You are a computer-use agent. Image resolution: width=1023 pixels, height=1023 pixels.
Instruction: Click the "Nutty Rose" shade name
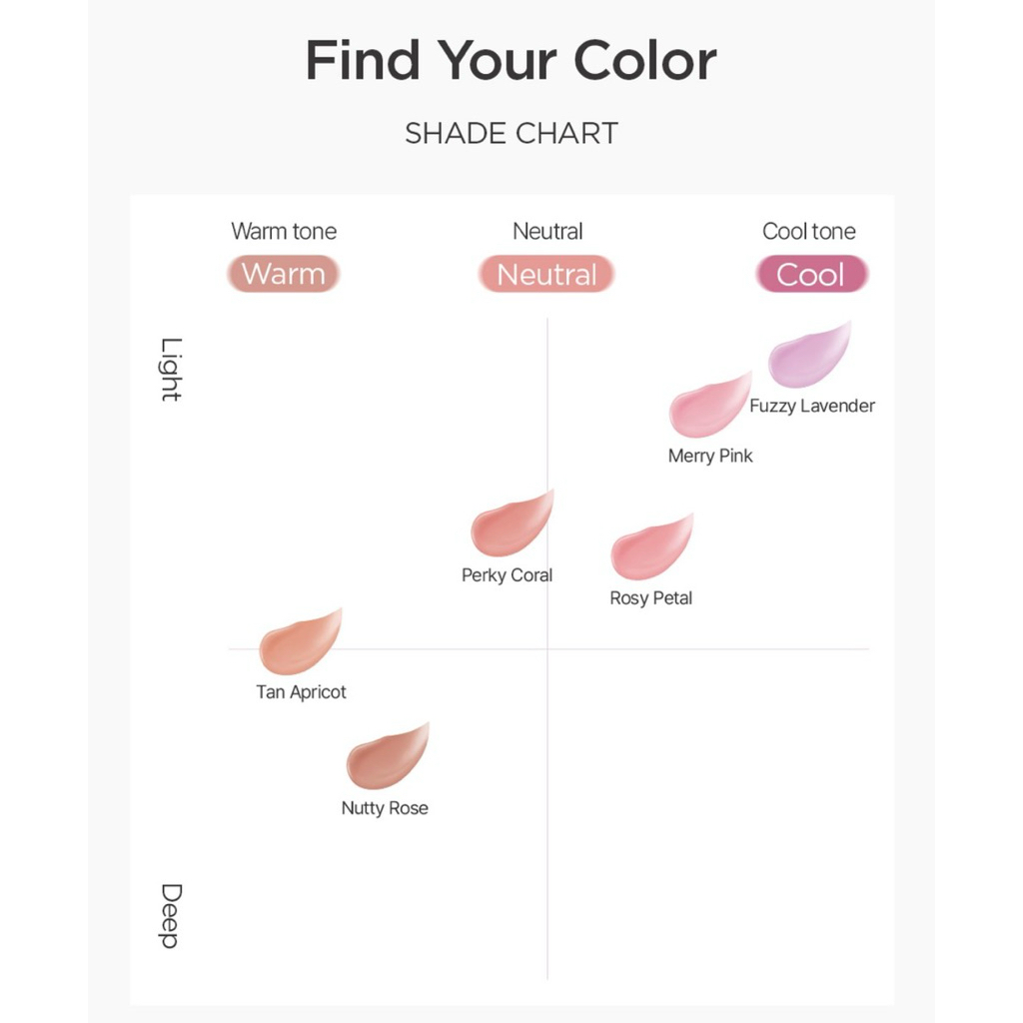(x=385, y=808)
